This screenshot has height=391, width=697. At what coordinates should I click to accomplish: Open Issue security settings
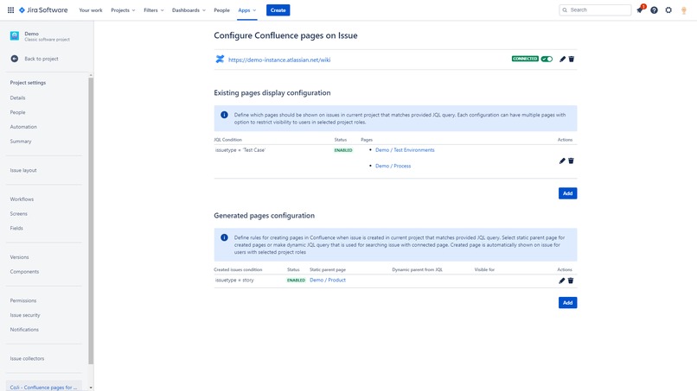(x=25, y=315)
